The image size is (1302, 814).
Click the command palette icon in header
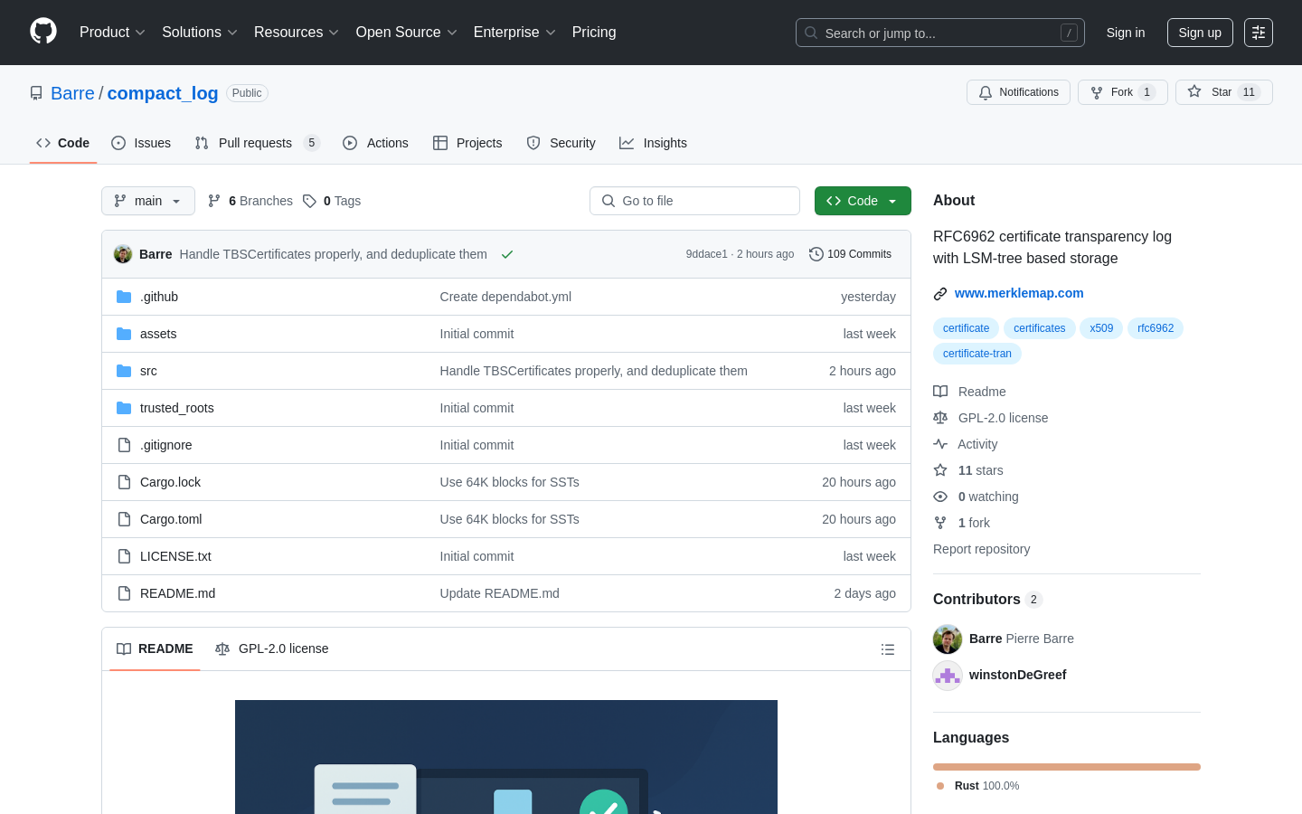pos(1259,33)
